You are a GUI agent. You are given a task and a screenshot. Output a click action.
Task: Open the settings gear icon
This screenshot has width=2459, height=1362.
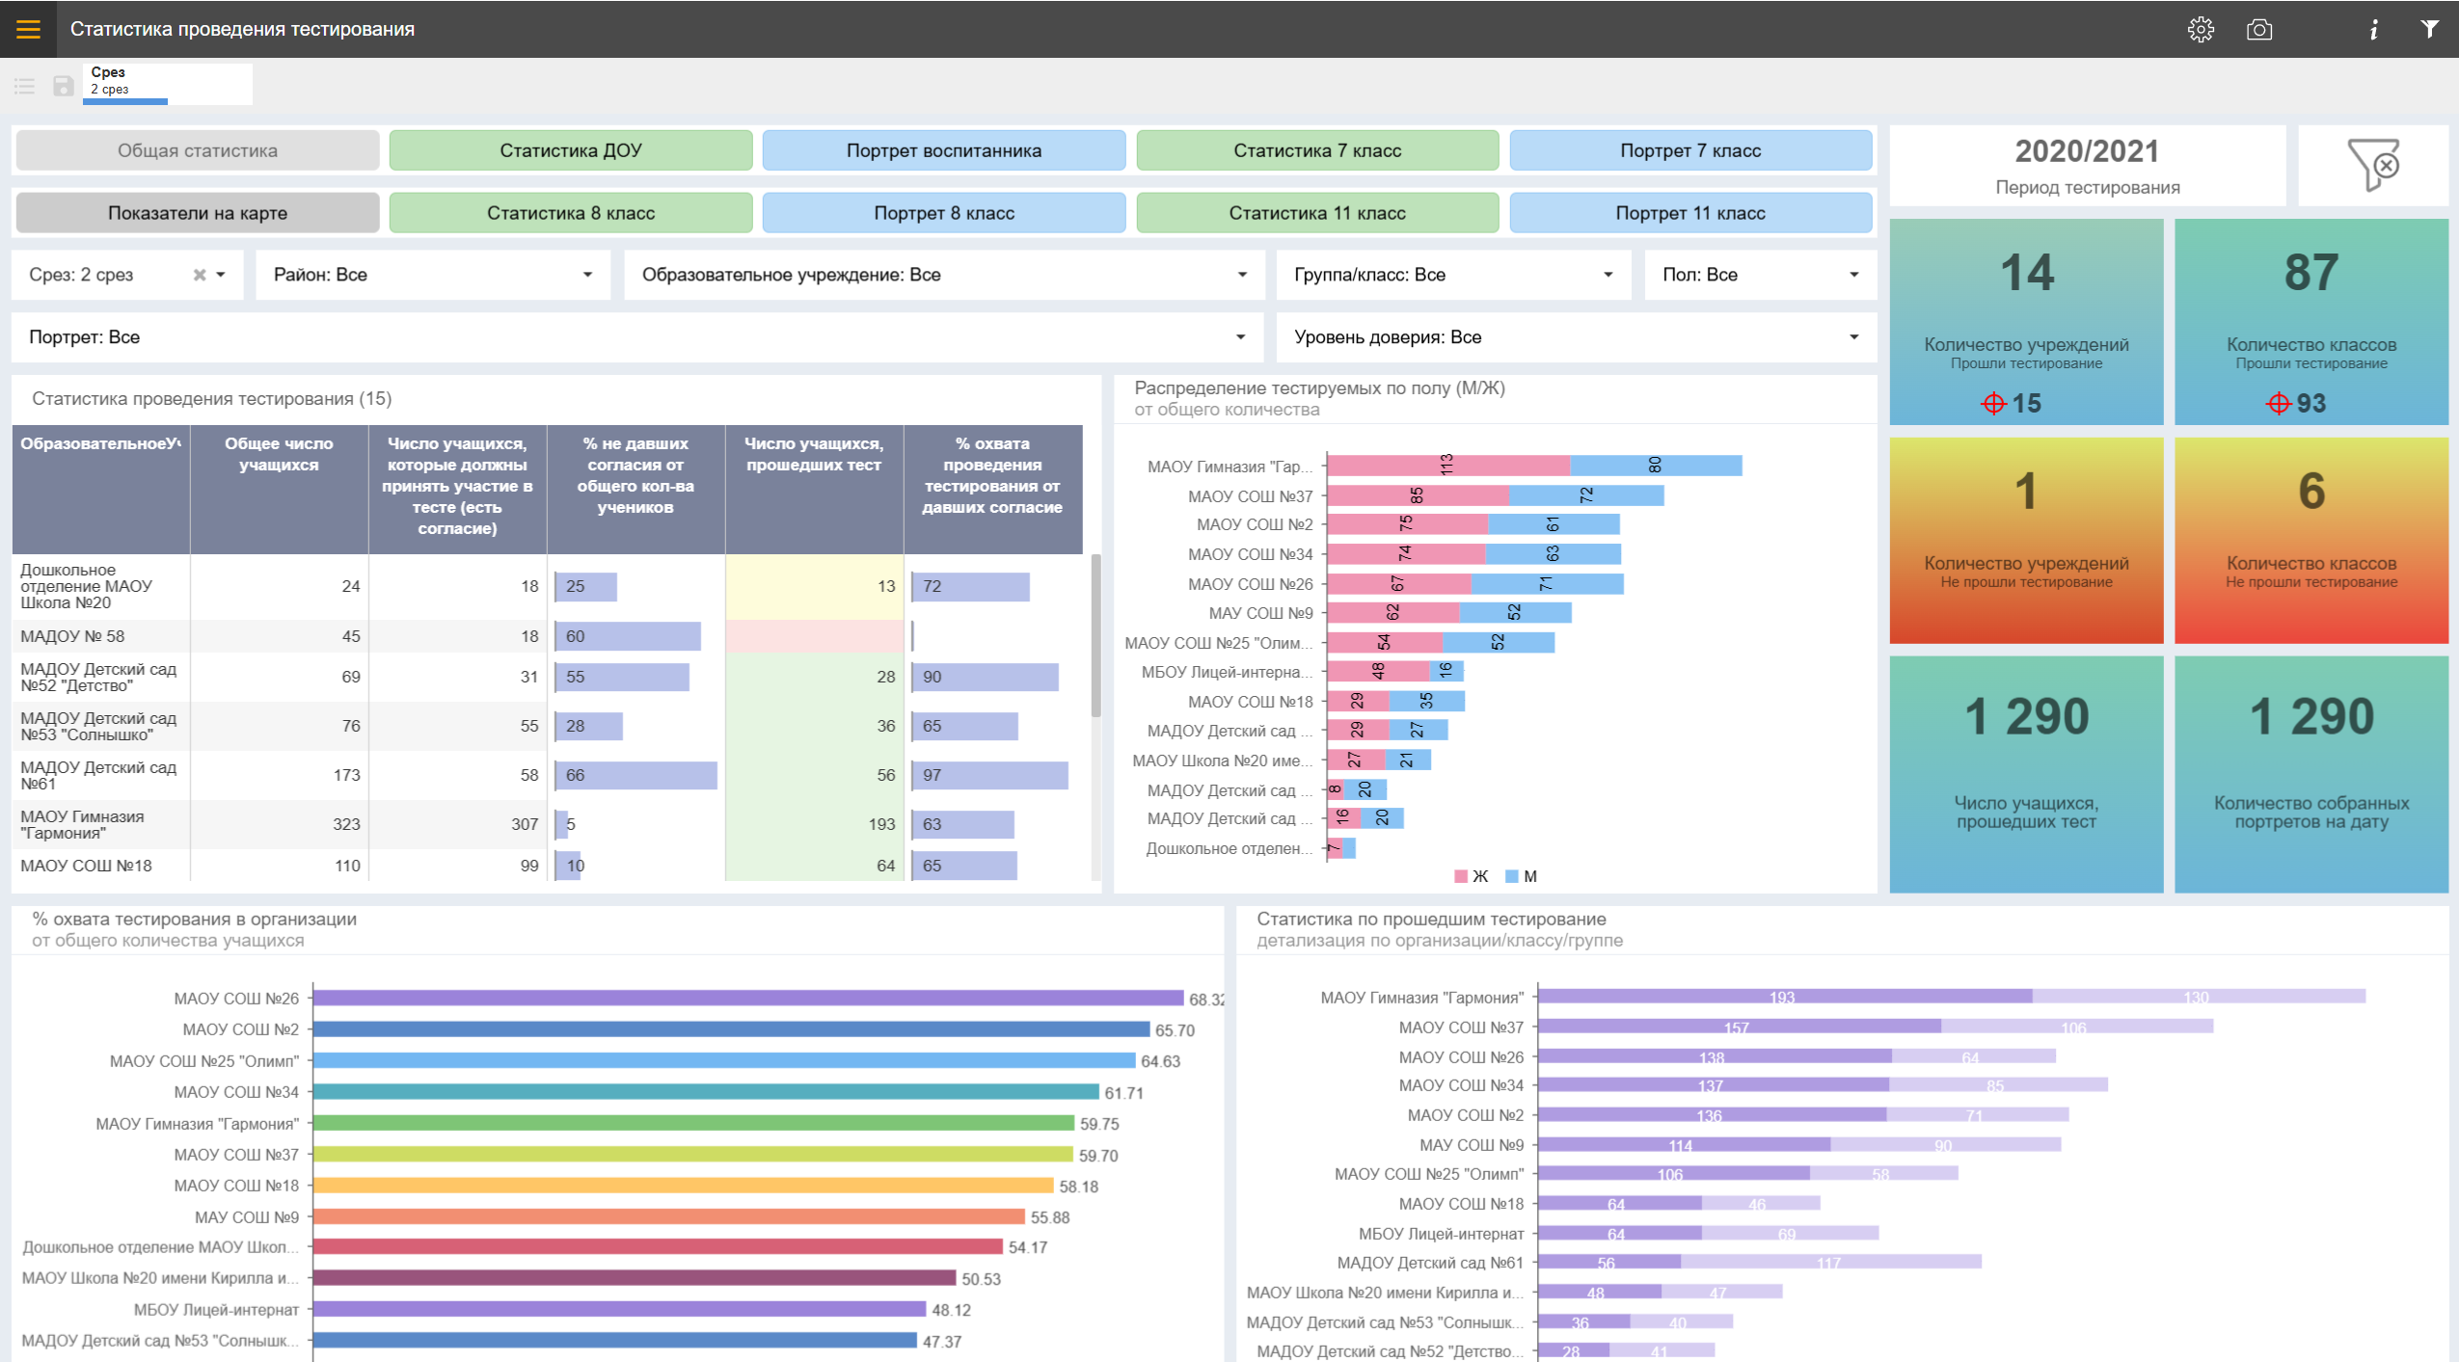[2200, 30]
